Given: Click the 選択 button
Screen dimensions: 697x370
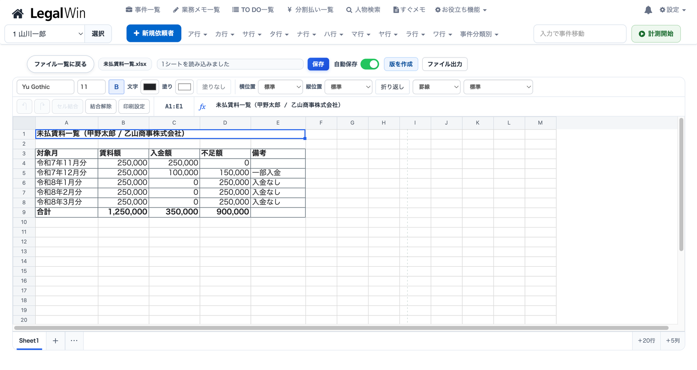Looking at the screenshot, I should 98,34.
